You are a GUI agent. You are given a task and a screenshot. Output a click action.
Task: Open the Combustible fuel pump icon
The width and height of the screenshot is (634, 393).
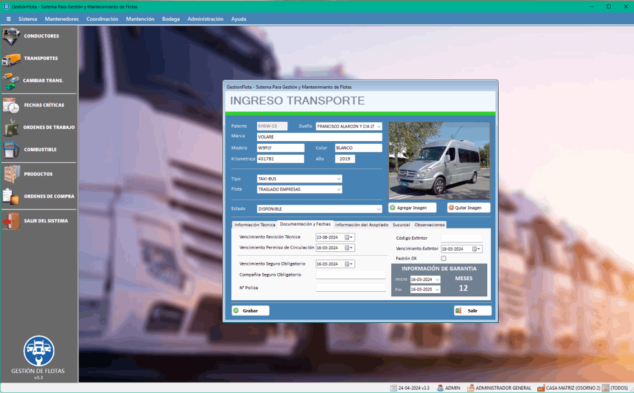click(x=11, y=149)
